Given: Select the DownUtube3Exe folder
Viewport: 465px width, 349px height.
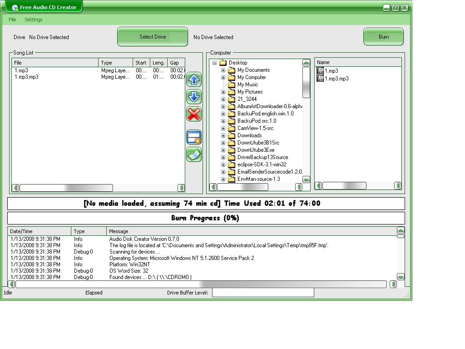Looking at the screenshot, I should tap(256, 150).
